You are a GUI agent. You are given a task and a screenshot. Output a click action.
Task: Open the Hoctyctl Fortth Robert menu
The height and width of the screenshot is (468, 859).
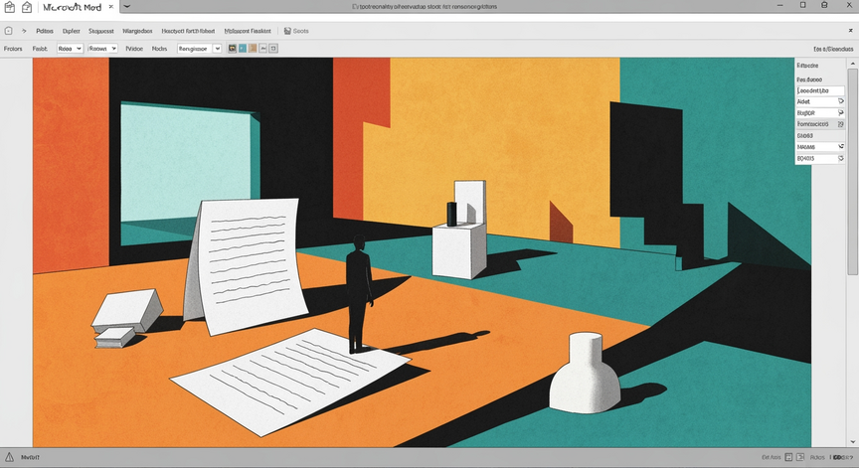point(188,31)
